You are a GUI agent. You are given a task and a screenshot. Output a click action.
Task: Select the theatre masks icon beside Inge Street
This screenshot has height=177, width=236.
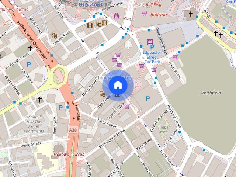[x=103, y=94]
